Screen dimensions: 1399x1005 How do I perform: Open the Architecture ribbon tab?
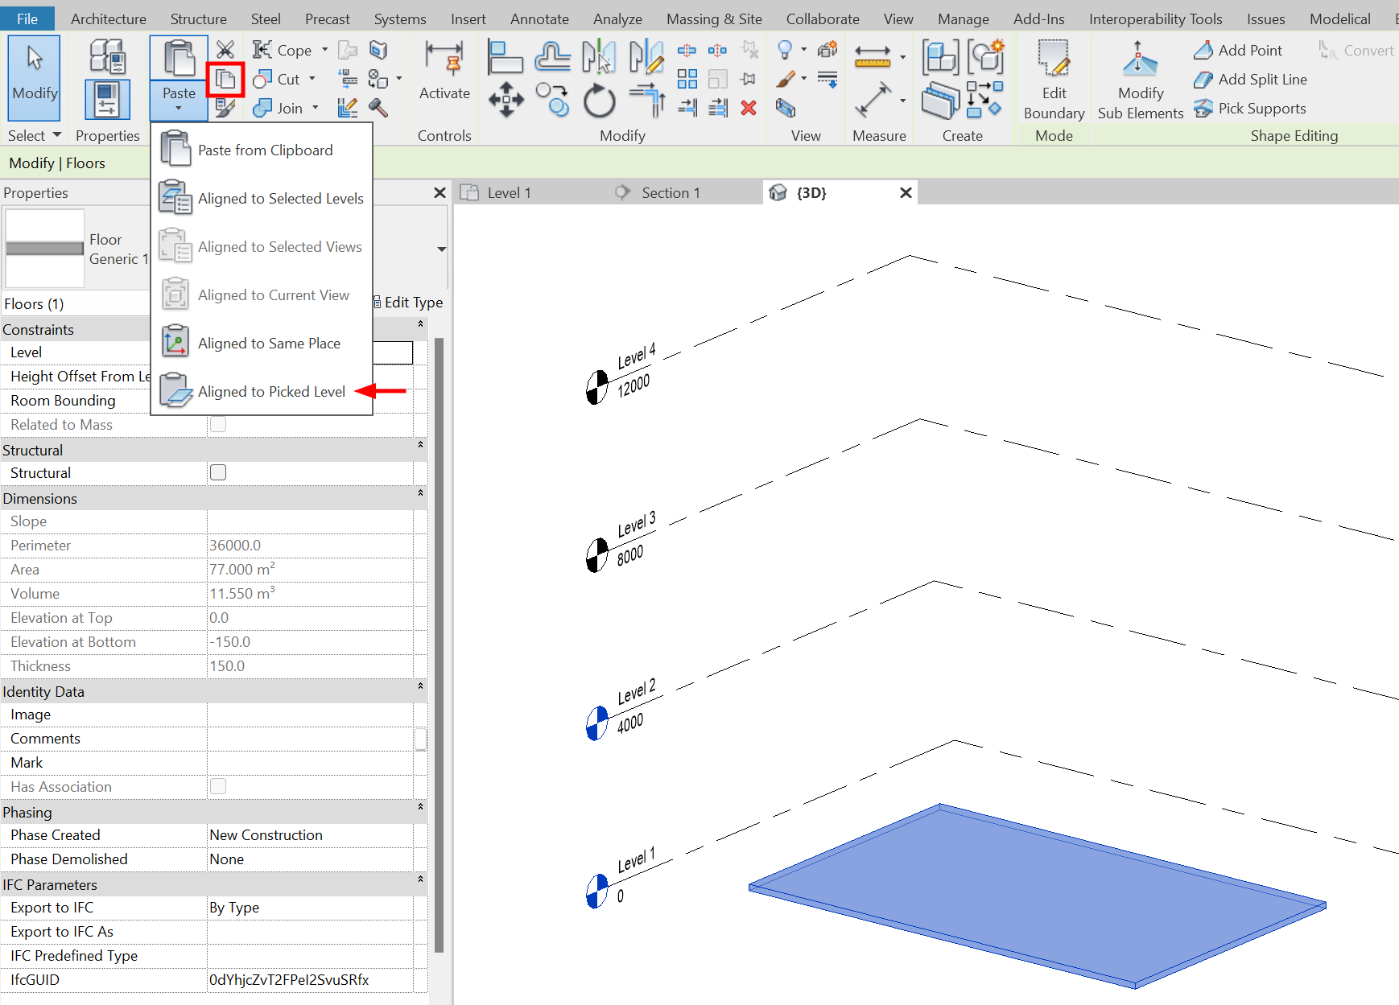[x=109, y=19]
